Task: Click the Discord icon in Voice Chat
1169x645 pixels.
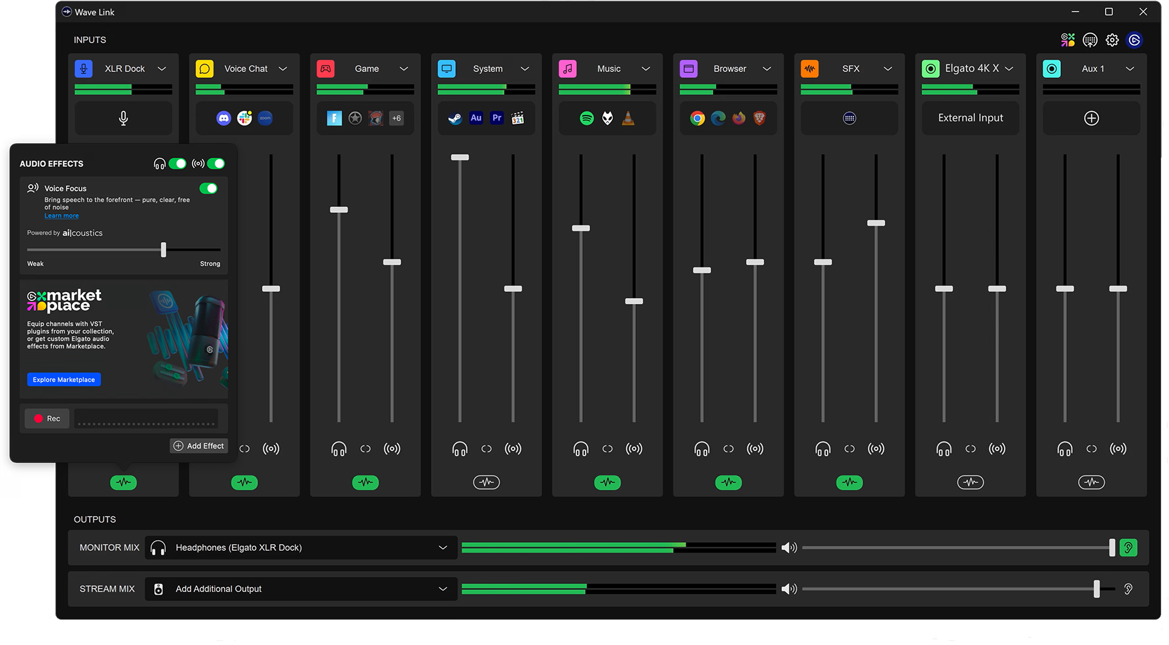Action: click(224, 119)
